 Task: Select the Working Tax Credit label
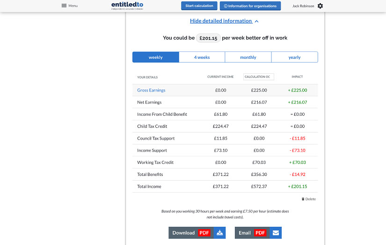point(155,162)
